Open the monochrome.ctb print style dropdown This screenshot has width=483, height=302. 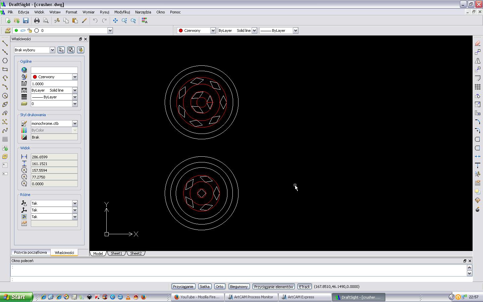54,123
